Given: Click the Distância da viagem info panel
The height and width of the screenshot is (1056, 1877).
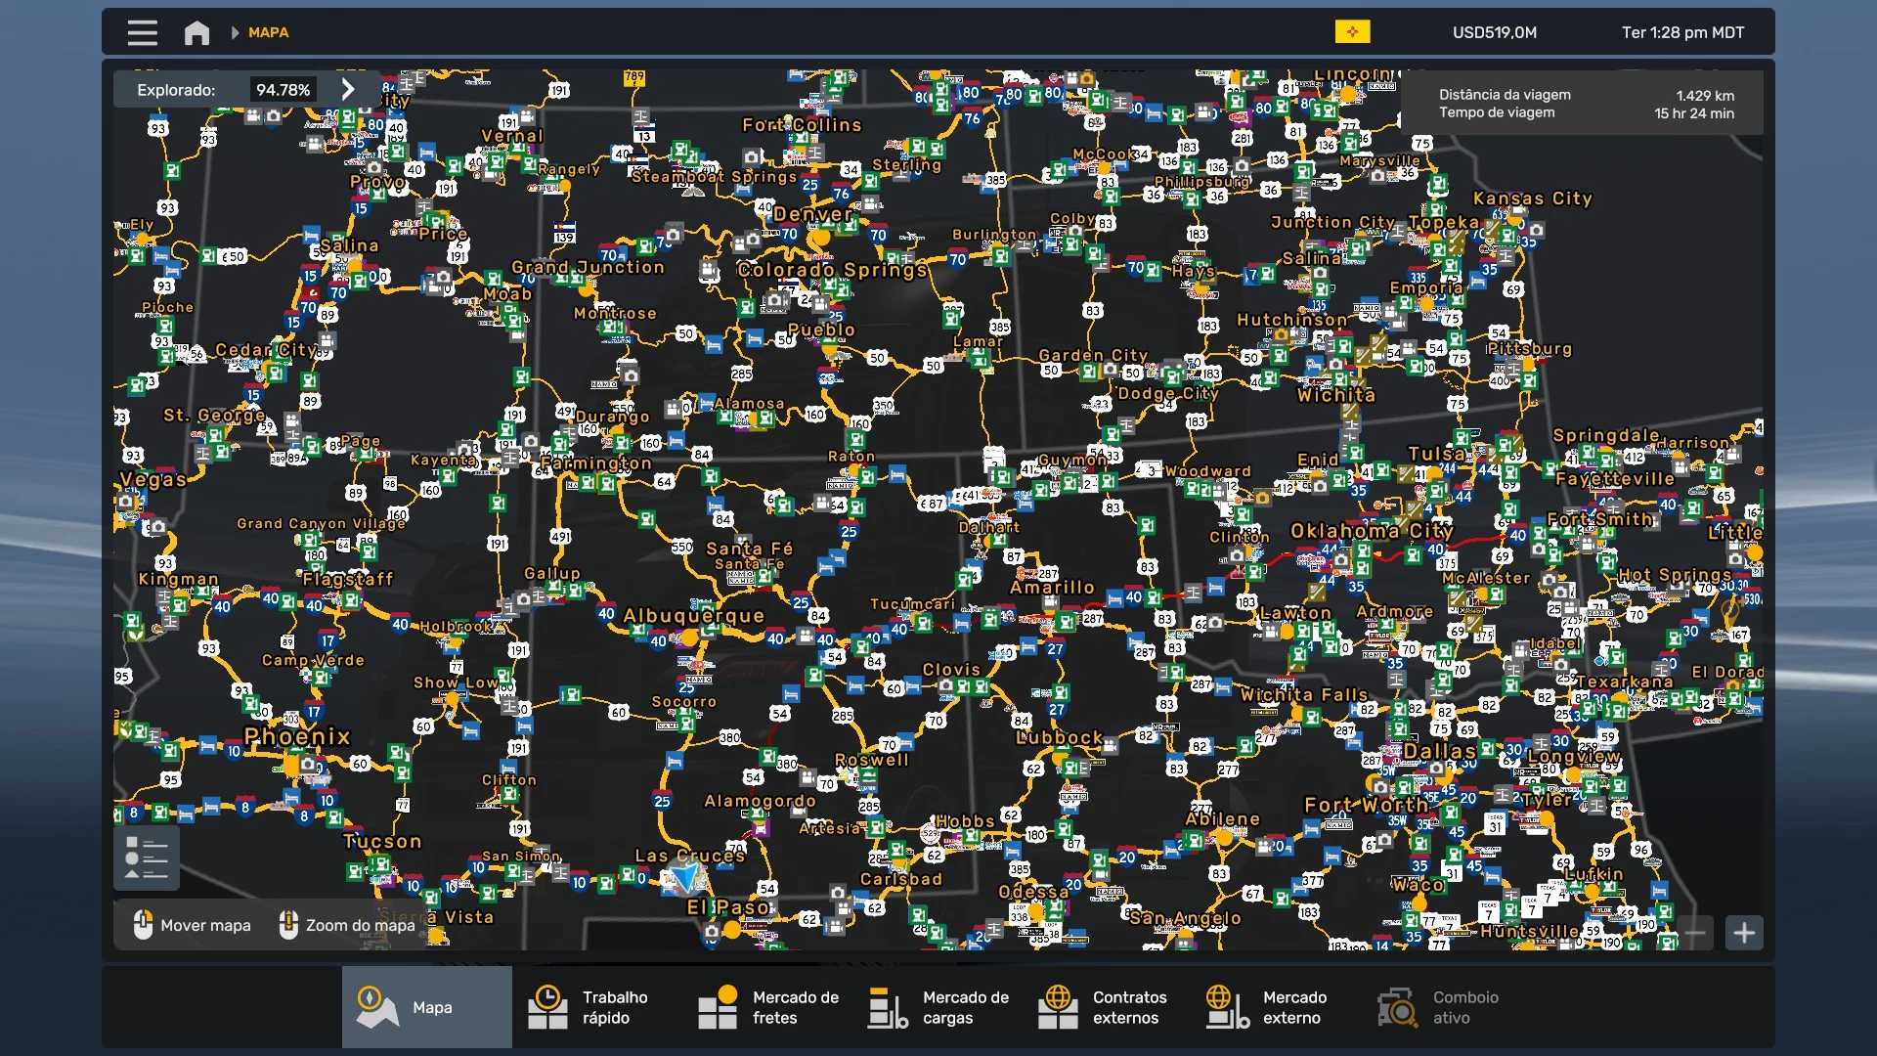Looking at the screenshot, I should coord(1584,104).
